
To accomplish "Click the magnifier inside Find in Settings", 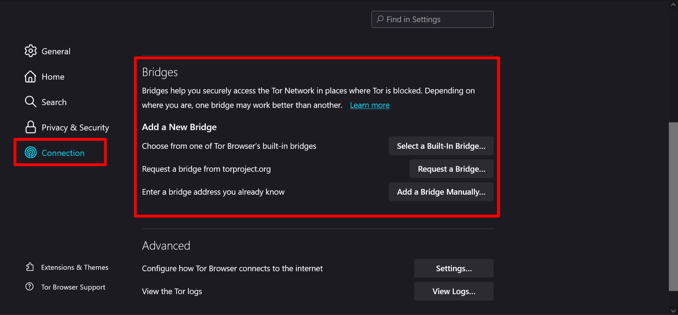I will point(380,19).
